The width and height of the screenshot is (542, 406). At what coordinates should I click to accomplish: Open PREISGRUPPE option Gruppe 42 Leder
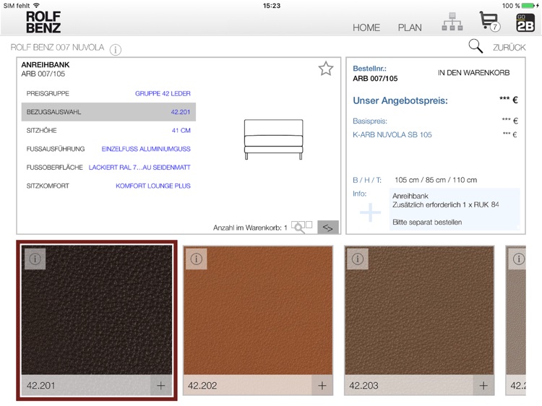pos(108,93)
